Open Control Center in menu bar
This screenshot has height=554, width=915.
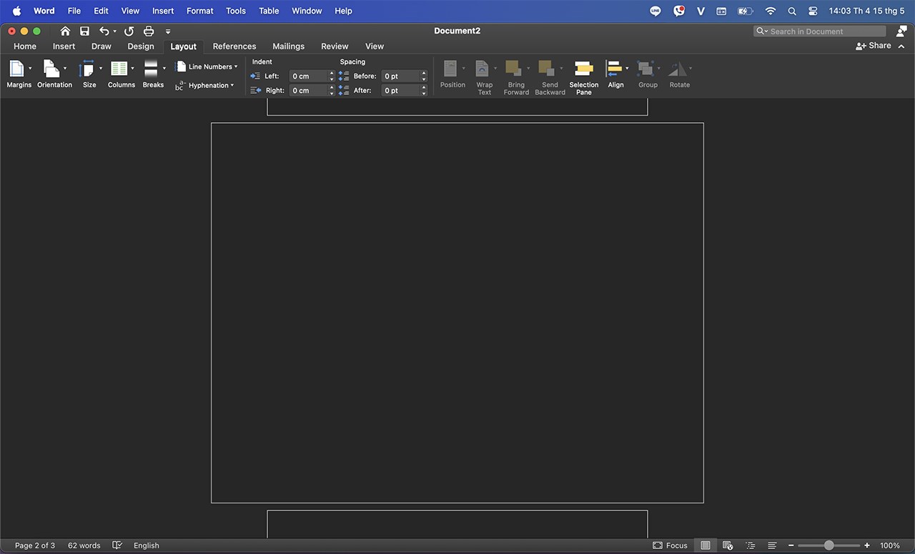[x=813, y=11]
